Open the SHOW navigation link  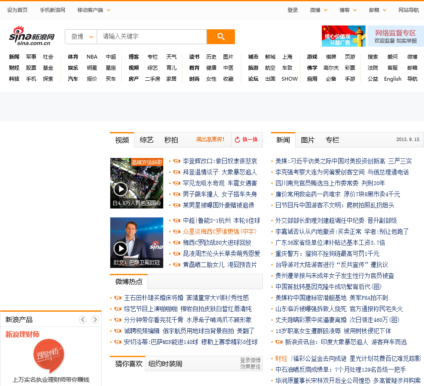[x=289, y=79]
